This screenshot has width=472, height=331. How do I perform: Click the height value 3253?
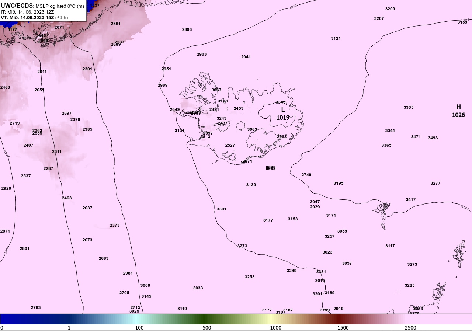[250, 277]
